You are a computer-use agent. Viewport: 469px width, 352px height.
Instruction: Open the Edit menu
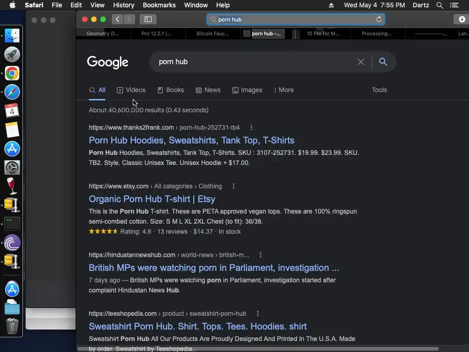[x=76, y=5]
